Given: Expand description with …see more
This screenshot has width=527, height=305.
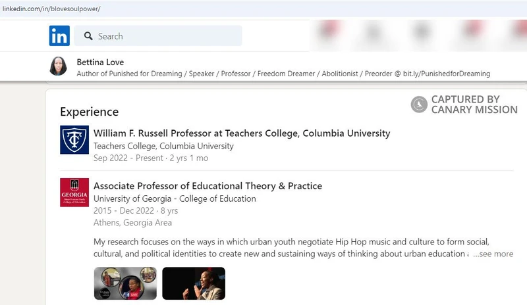Looking at the screenshot, I should (493, 254).
